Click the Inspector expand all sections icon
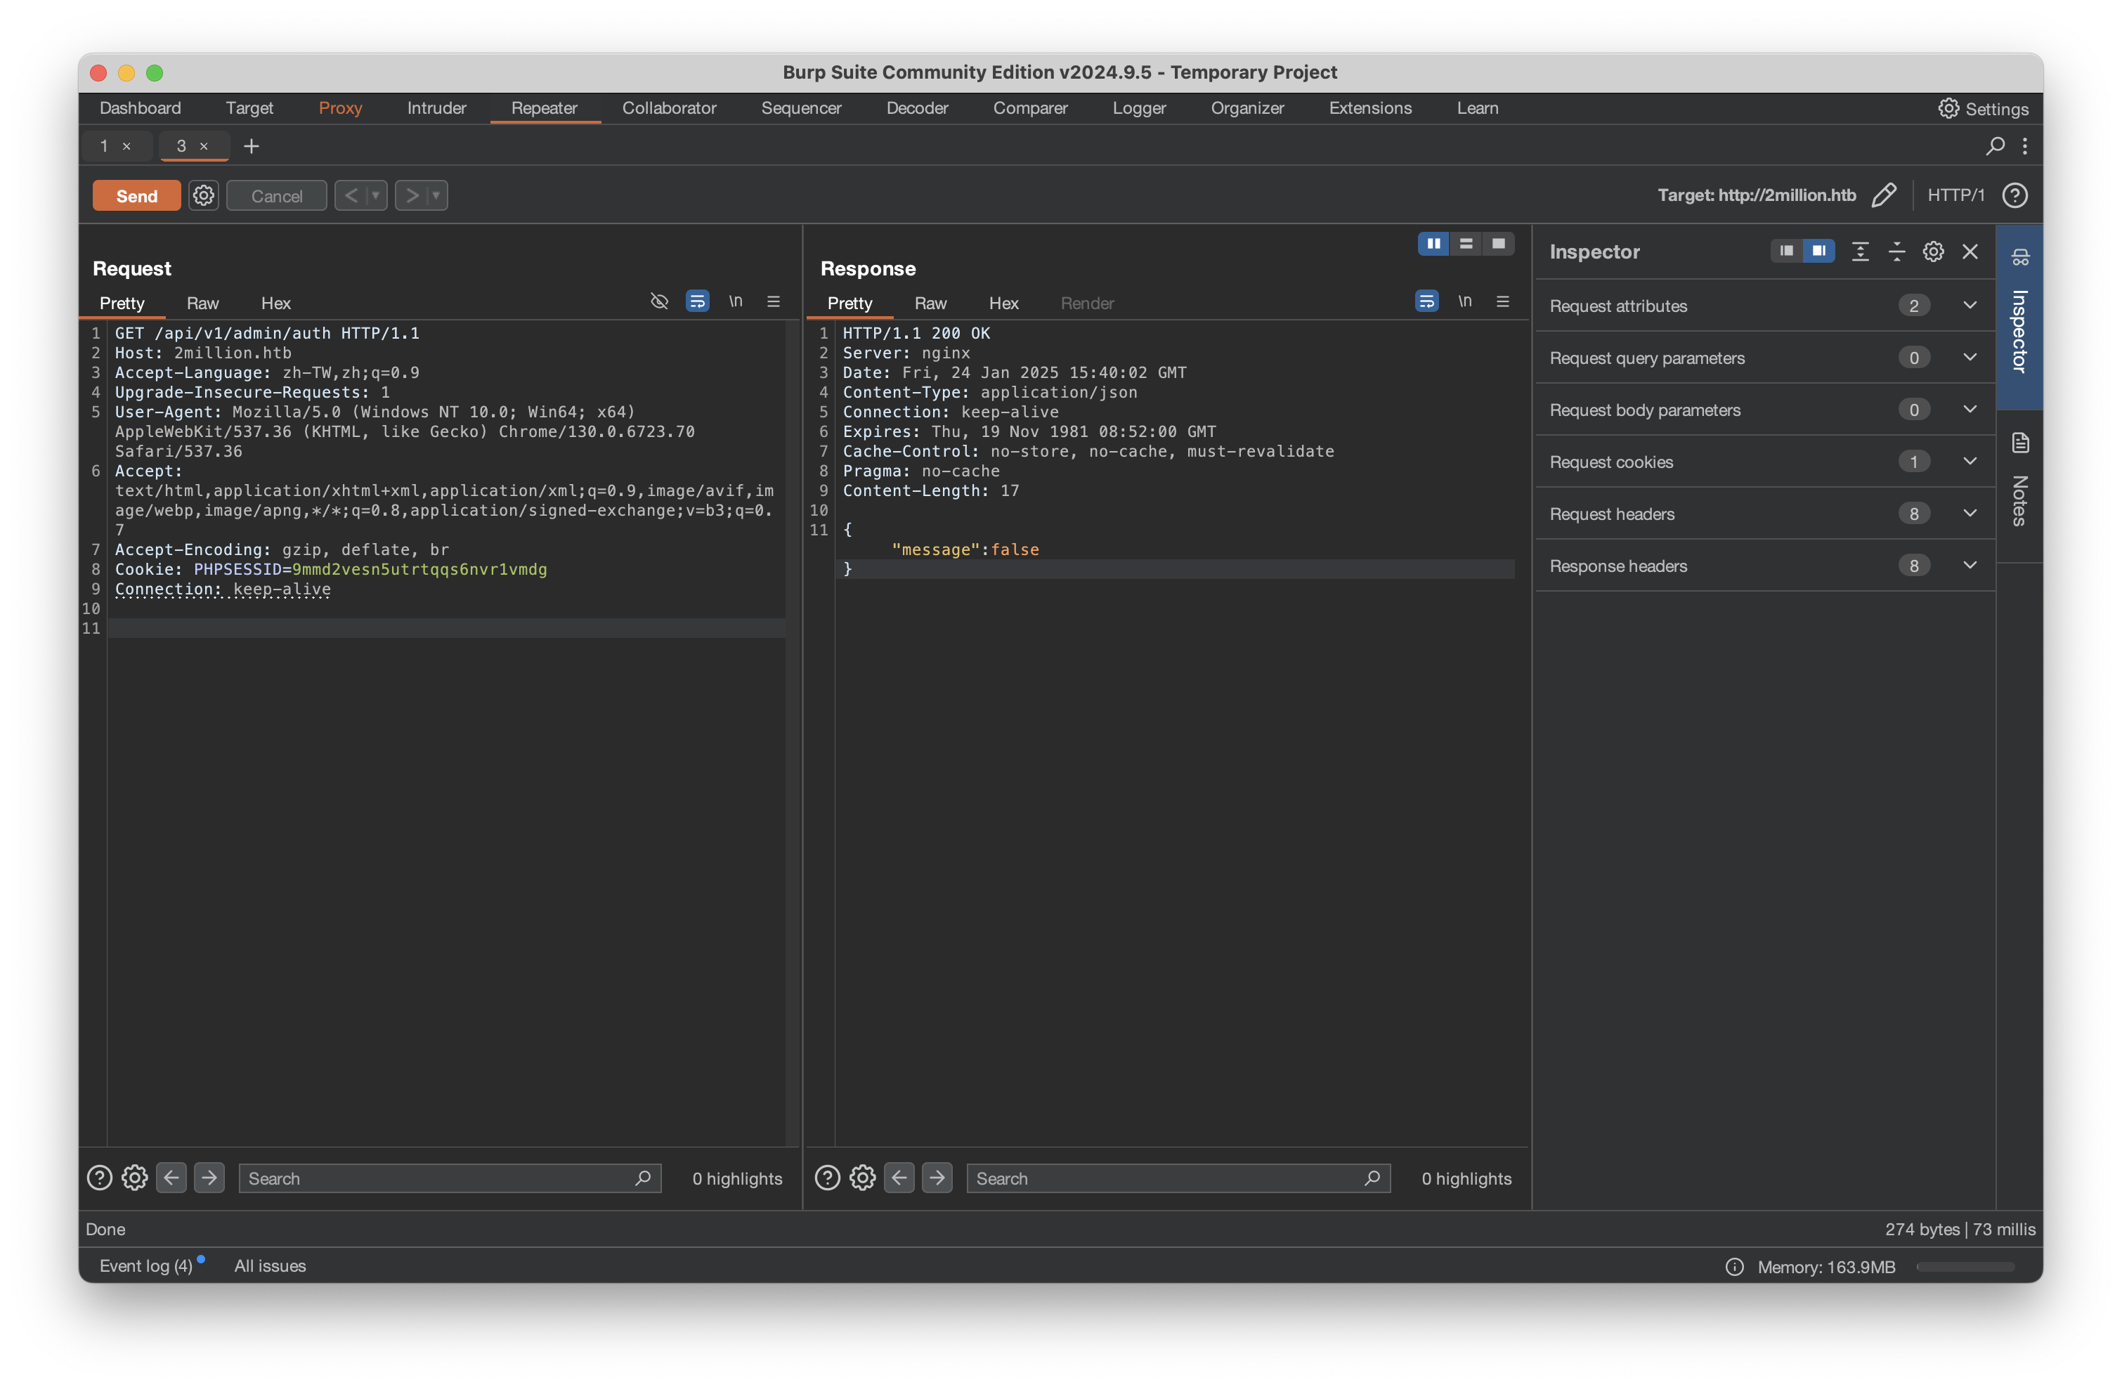The width and height of the screenshot is (2122, 1387). point(1860,252)
